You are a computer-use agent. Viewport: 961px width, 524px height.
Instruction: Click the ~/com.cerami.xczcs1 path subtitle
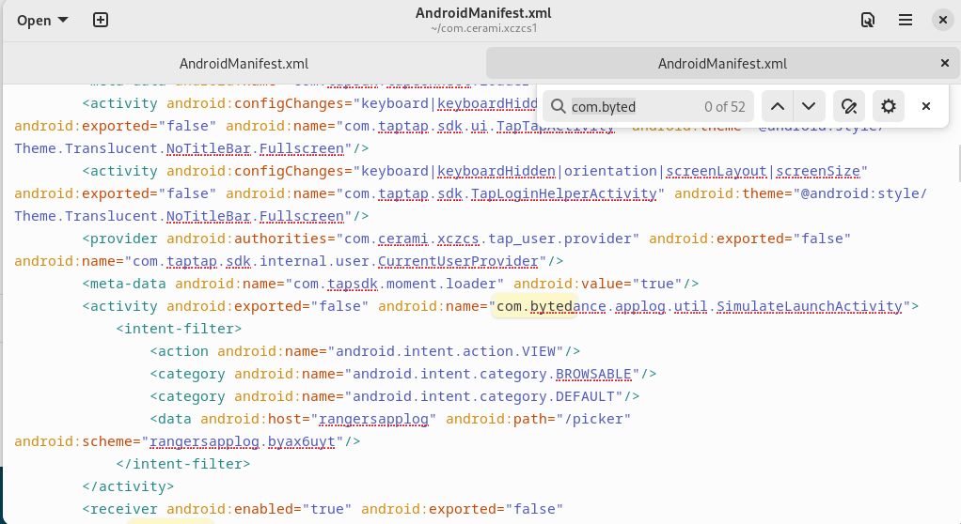[483, 28]
